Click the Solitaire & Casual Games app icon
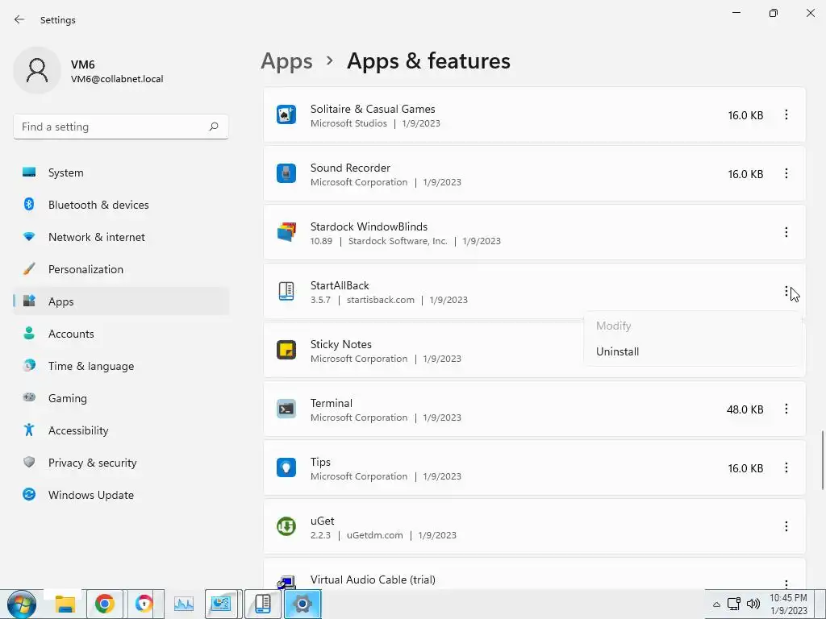Screen dimensions: 826x619 point(286,114)
